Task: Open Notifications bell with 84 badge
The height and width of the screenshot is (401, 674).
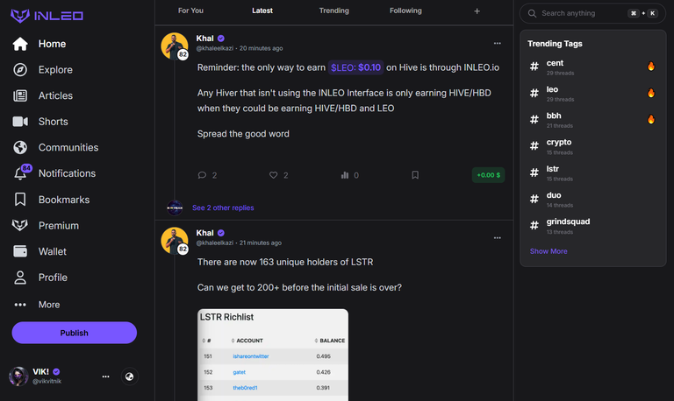Action: coord(21,172)
